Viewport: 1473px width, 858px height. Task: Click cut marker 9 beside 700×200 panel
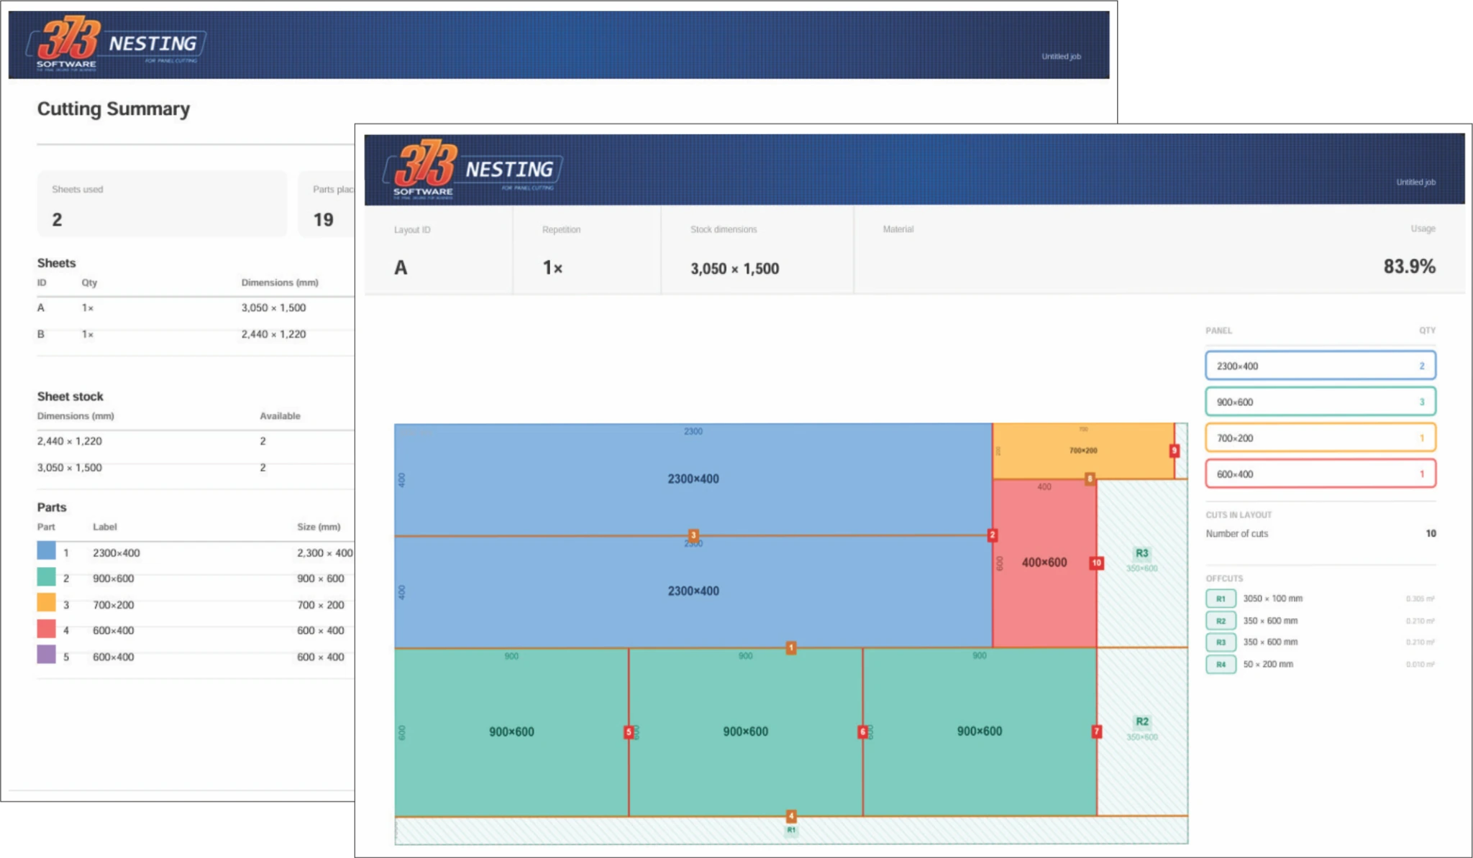point(1174,451)
